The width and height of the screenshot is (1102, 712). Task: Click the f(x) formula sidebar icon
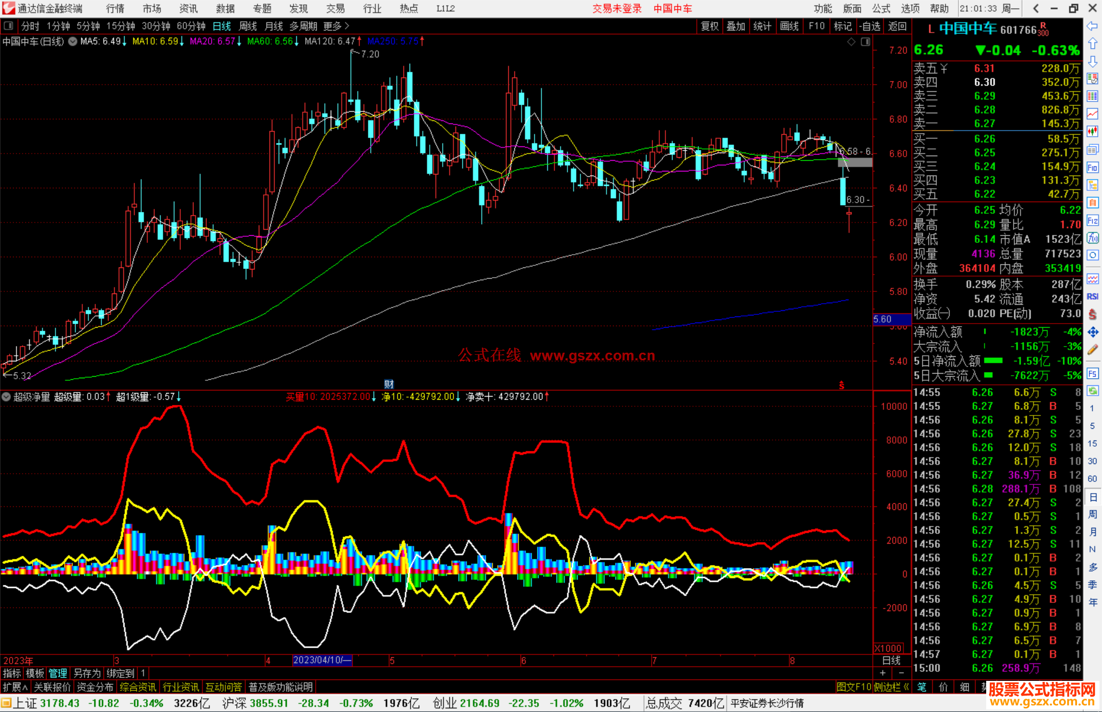coord(1092,238)
